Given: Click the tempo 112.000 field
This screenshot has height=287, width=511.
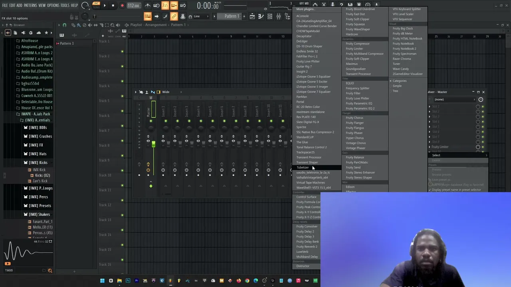Looking at the screenshot, I should click(134, 6).
